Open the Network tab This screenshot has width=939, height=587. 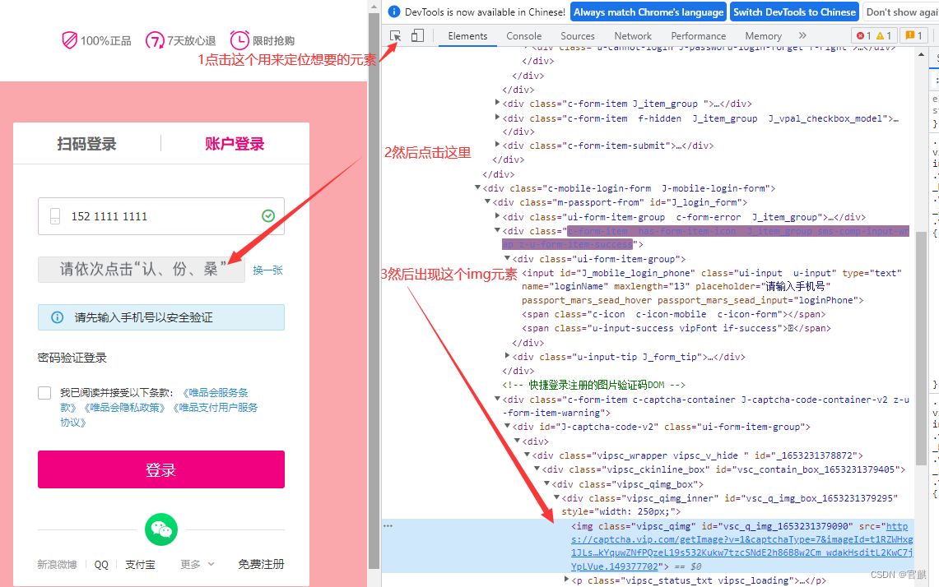pyautogui.click(x=632, y=36)
